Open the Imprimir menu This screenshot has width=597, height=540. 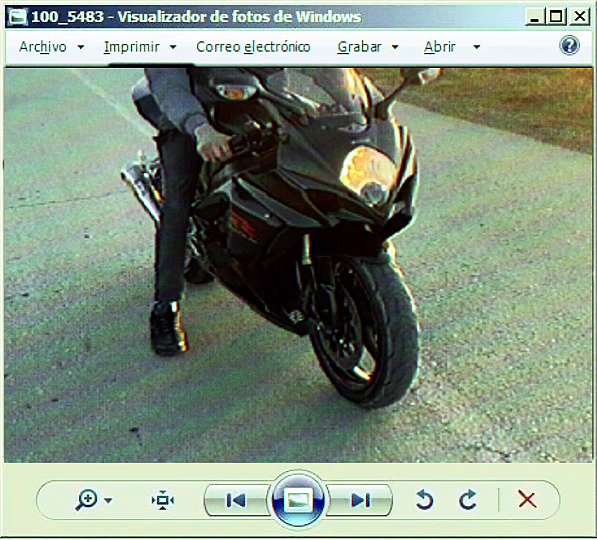pos(131,47)
